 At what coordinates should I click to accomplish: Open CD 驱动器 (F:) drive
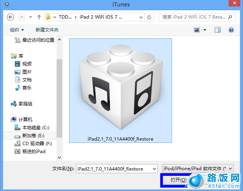33,144
